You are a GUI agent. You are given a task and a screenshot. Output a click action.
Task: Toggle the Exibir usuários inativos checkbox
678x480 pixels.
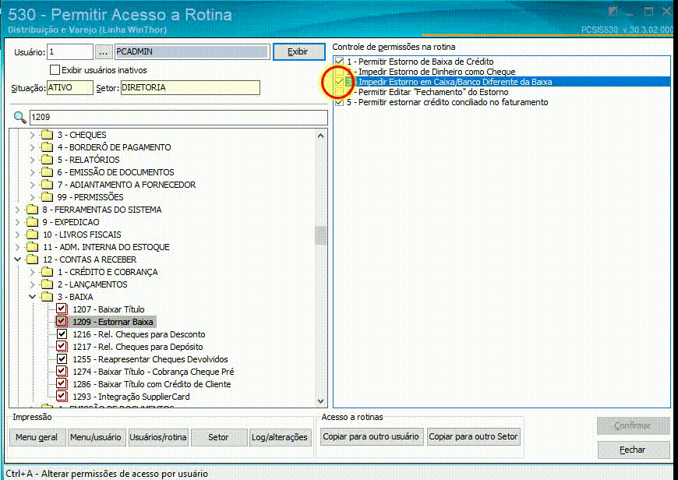click(55, 70)
